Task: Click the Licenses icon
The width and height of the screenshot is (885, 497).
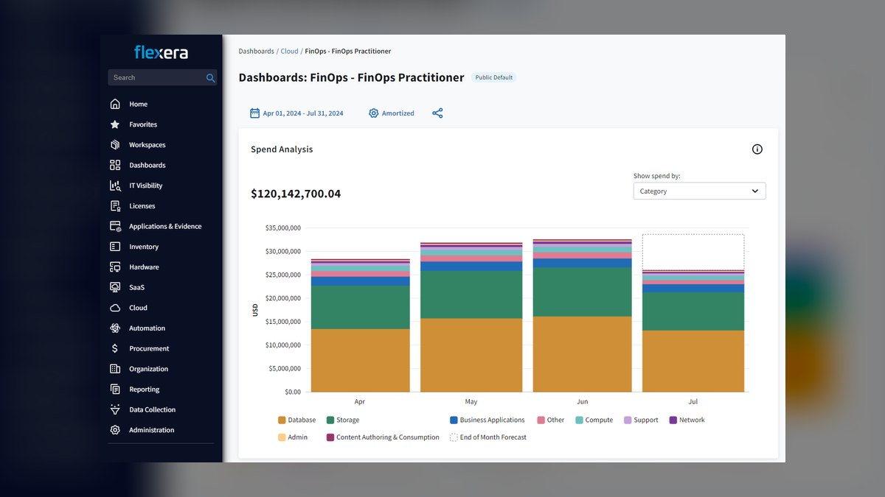Action: [115, 206]
